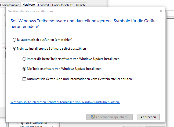Image resolution: width=174 pixels, height=127 pixels.
Task: Open the Computerschutz tab
Action: click(62, 5)
